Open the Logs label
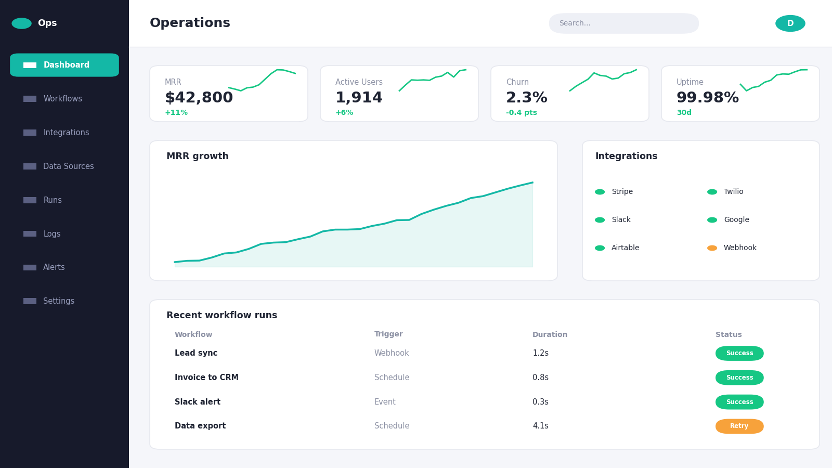 pos(52,234)
